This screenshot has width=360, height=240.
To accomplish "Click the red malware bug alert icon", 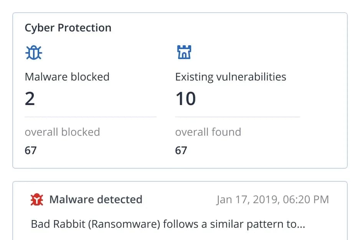I will coord(37,200).
